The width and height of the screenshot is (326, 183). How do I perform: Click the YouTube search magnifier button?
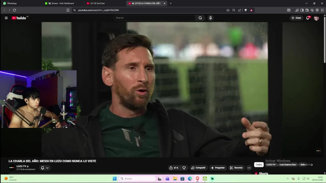tap(200, 18)
